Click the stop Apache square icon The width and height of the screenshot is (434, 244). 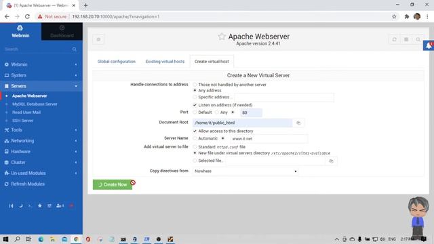[x=406, y=39]
